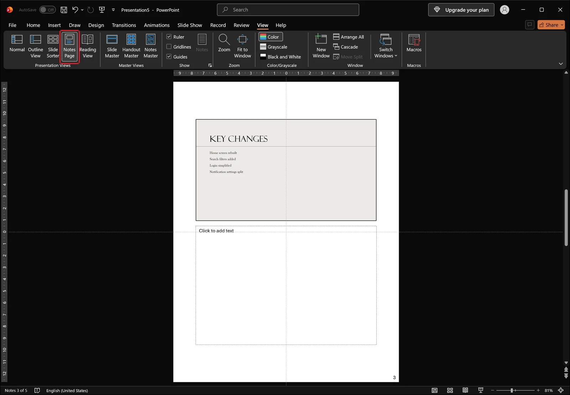
Task: Enable the Gridlines checkbox
Action: (x=169, y=47)
